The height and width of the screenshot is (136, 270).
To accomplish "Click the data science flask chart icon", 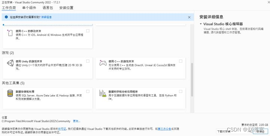I will tap(103, 93).
